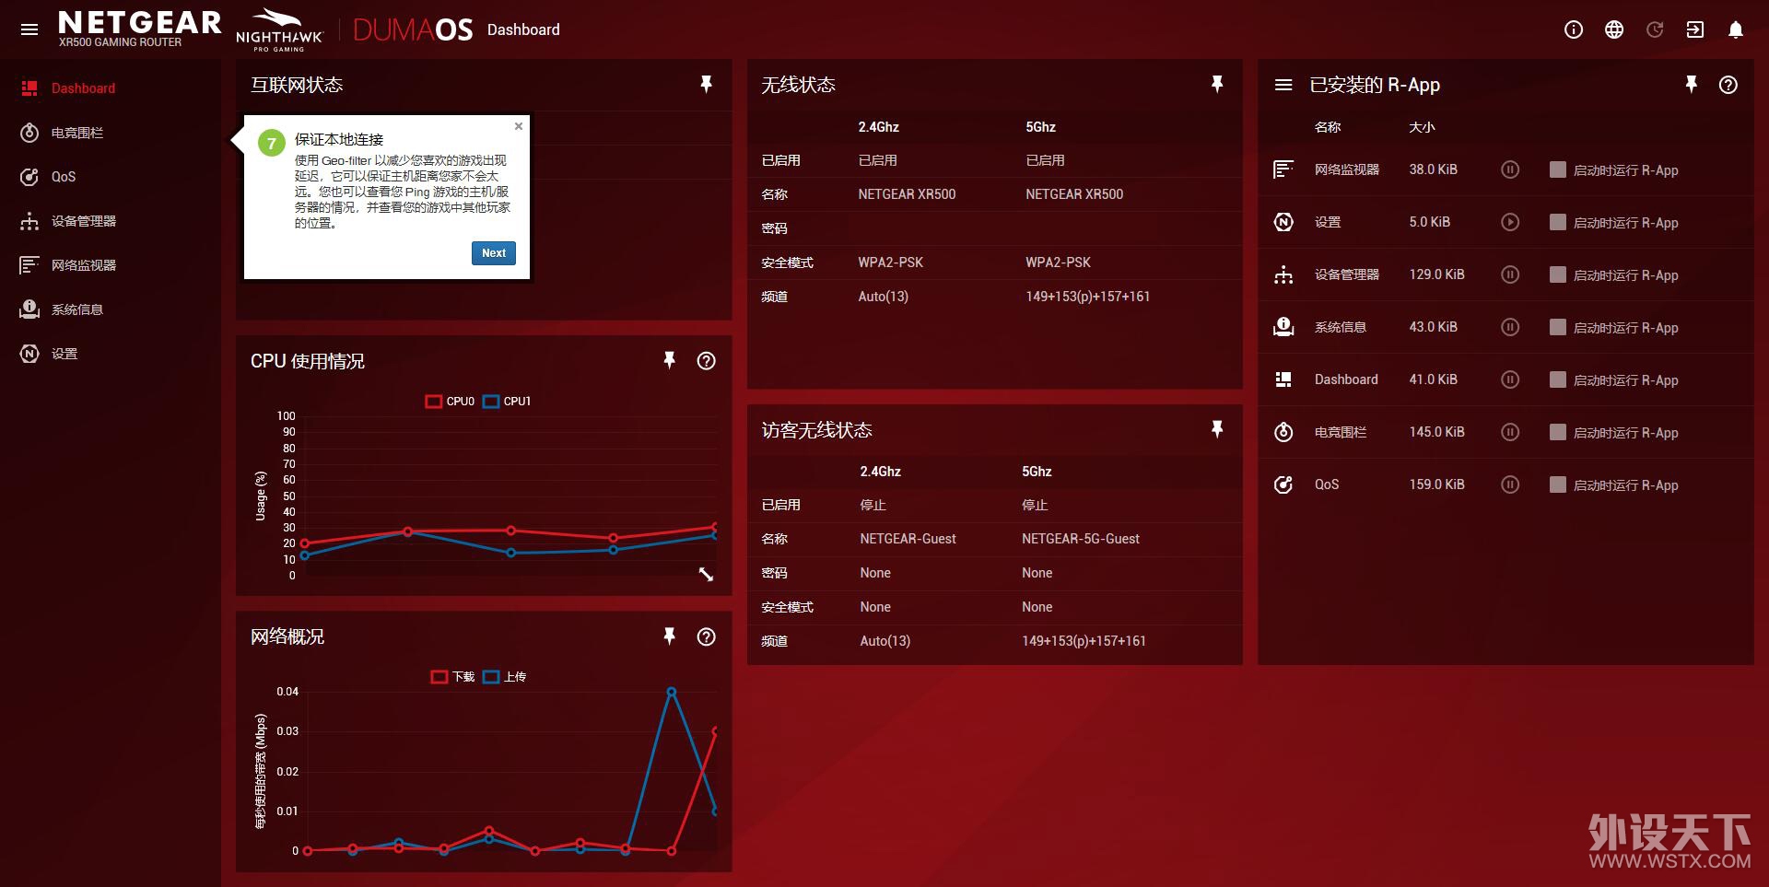Open the notifications bell
1769x887 pixels.
point(1736,29)
